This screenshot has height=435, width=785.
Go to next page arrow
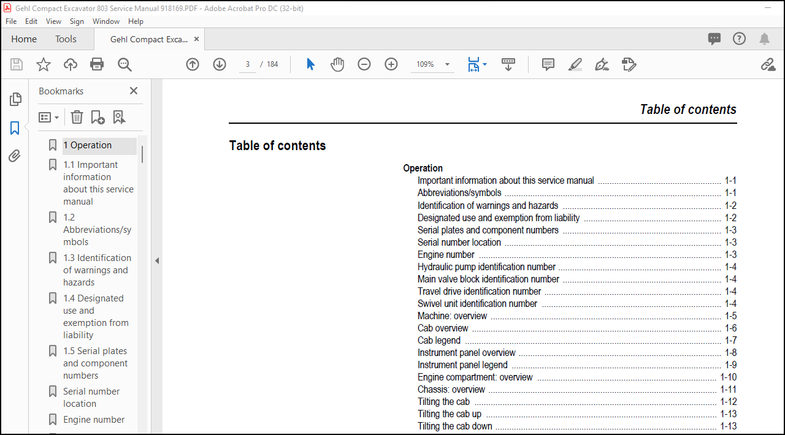click(x=220, y=64)
